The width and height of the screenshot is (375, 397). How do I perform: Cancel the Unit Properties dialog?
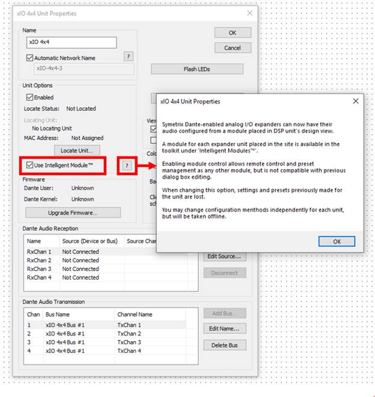point(233,48)
